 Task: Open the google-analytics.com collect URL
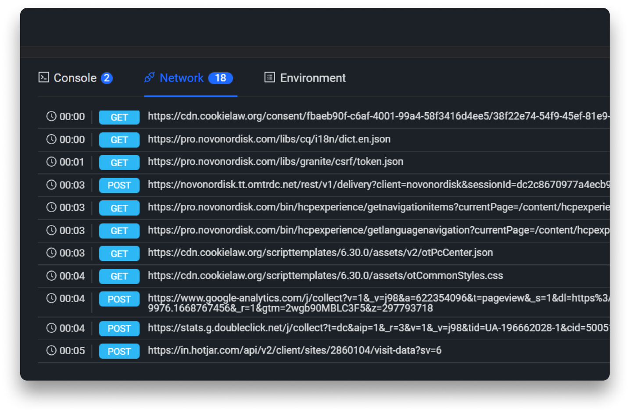pos(379,303)
